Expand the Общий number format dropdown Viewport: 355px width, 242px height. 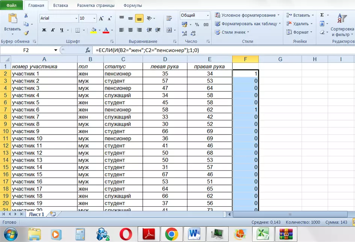(x=208, y=15)
